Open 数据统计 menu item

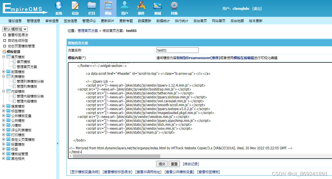click(163, 21)
